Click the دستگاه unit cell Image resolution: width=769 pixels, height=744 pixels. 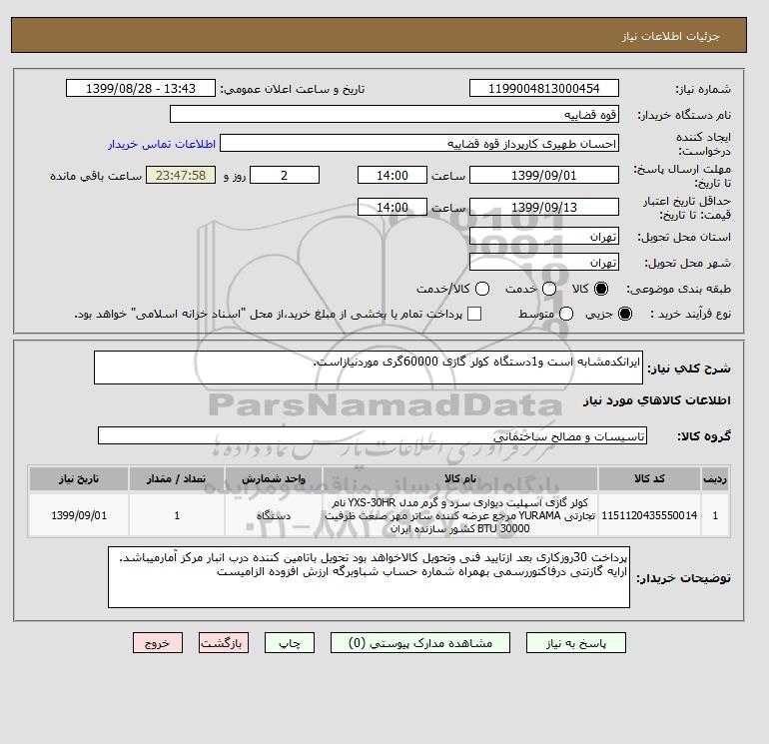click(x=274, y=515)
